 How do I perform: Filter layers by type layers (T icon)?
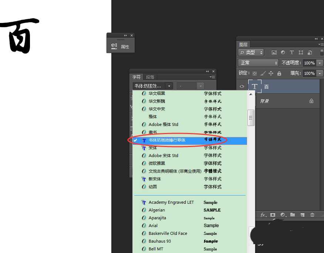[x=292, y=53]
